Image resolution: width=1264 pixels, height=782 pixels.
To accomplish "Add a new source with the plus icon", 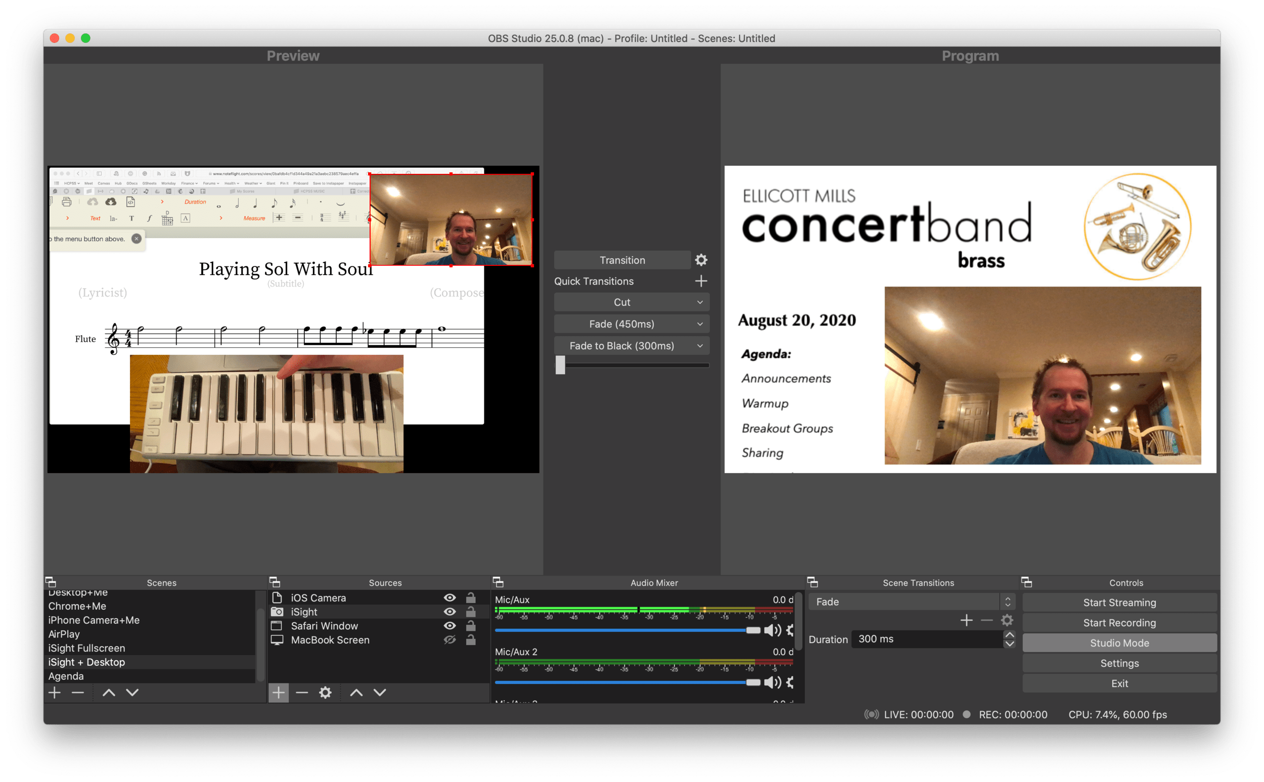I will point(278,693).
